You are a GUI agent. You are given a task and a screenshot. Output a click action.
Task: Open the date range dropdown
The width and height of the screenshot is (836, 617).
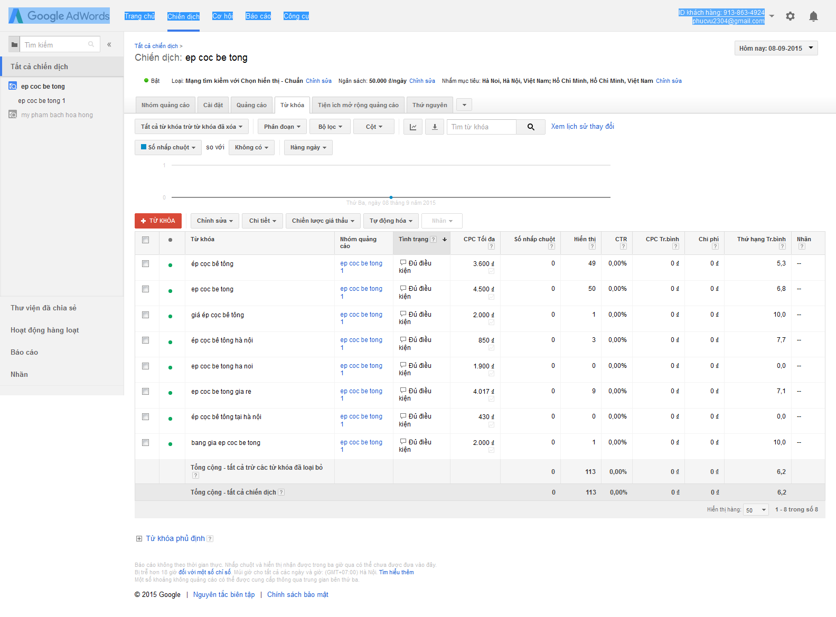pyautogui.click(x=775, y=49)
